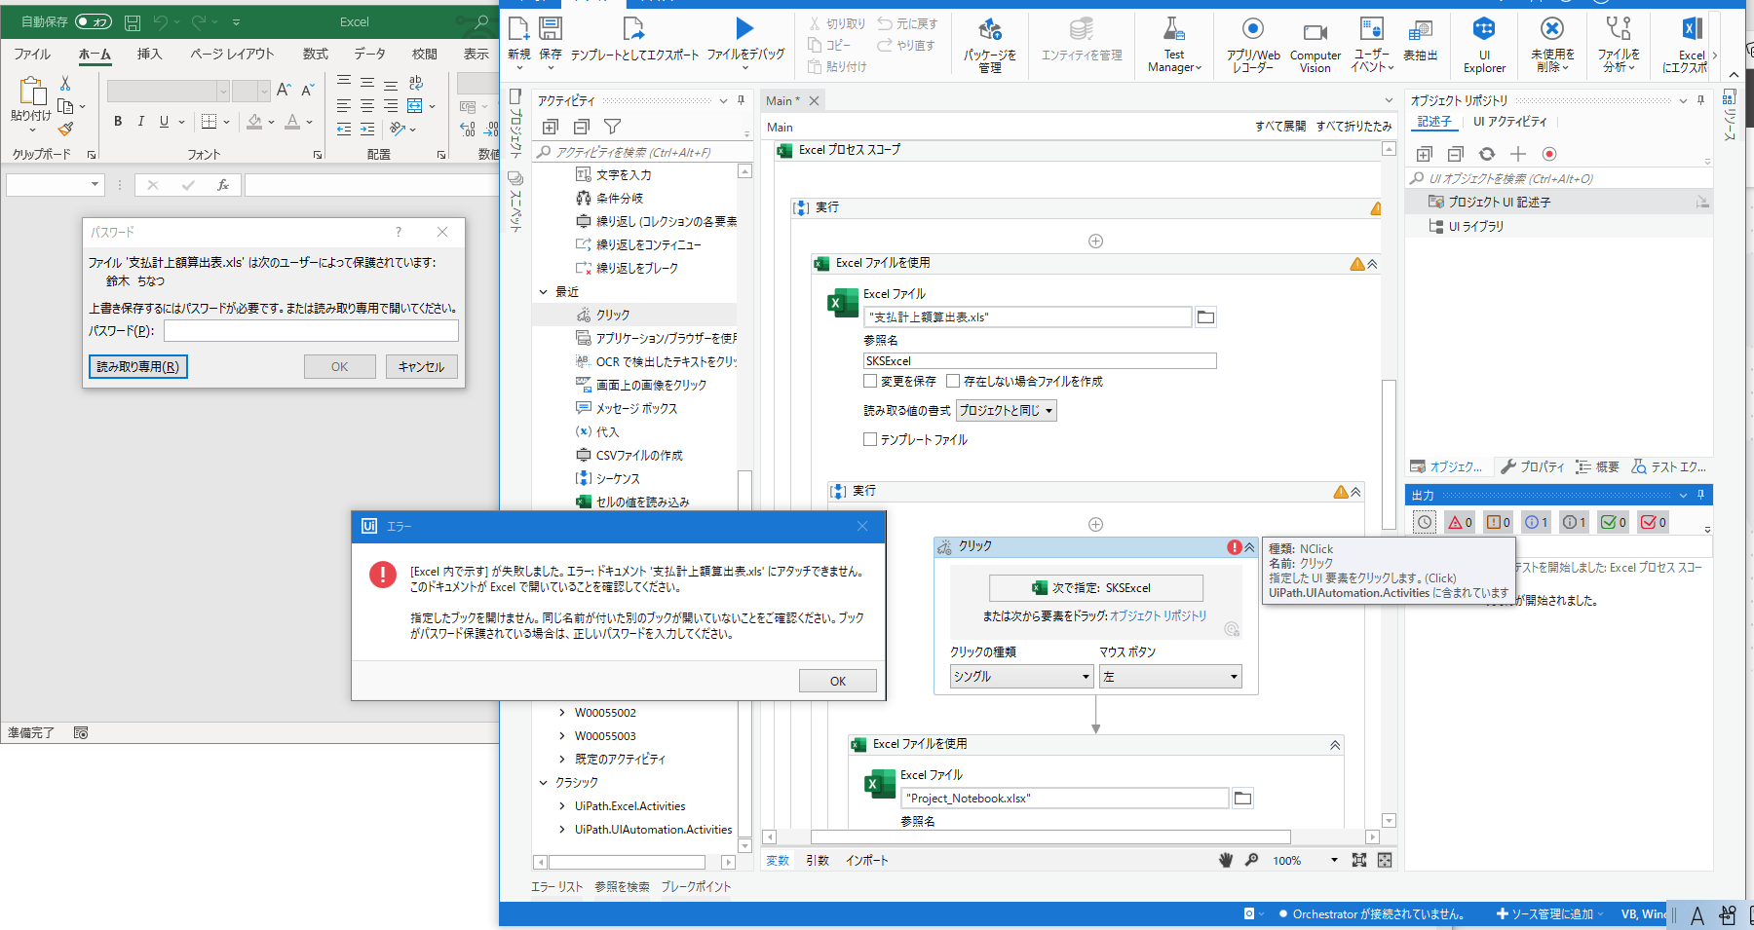The width and height of the screenshot is (1754, 930).
Task: Open the パッケージを管理 icon
Action: [x=989, y=29]
